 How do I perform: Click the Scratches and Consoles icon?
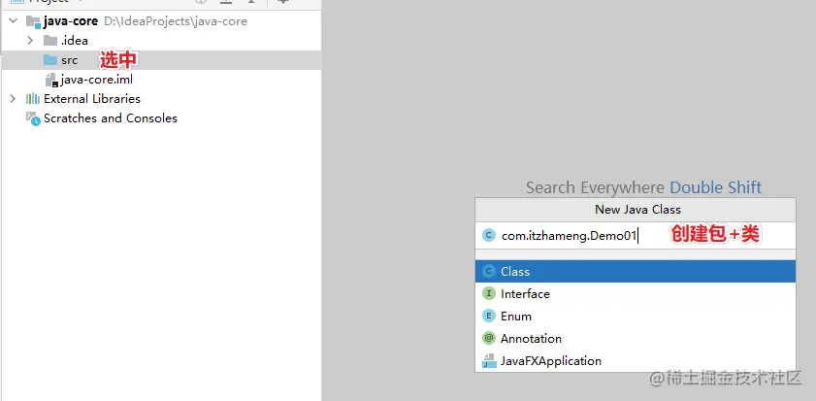click(33, 118)
